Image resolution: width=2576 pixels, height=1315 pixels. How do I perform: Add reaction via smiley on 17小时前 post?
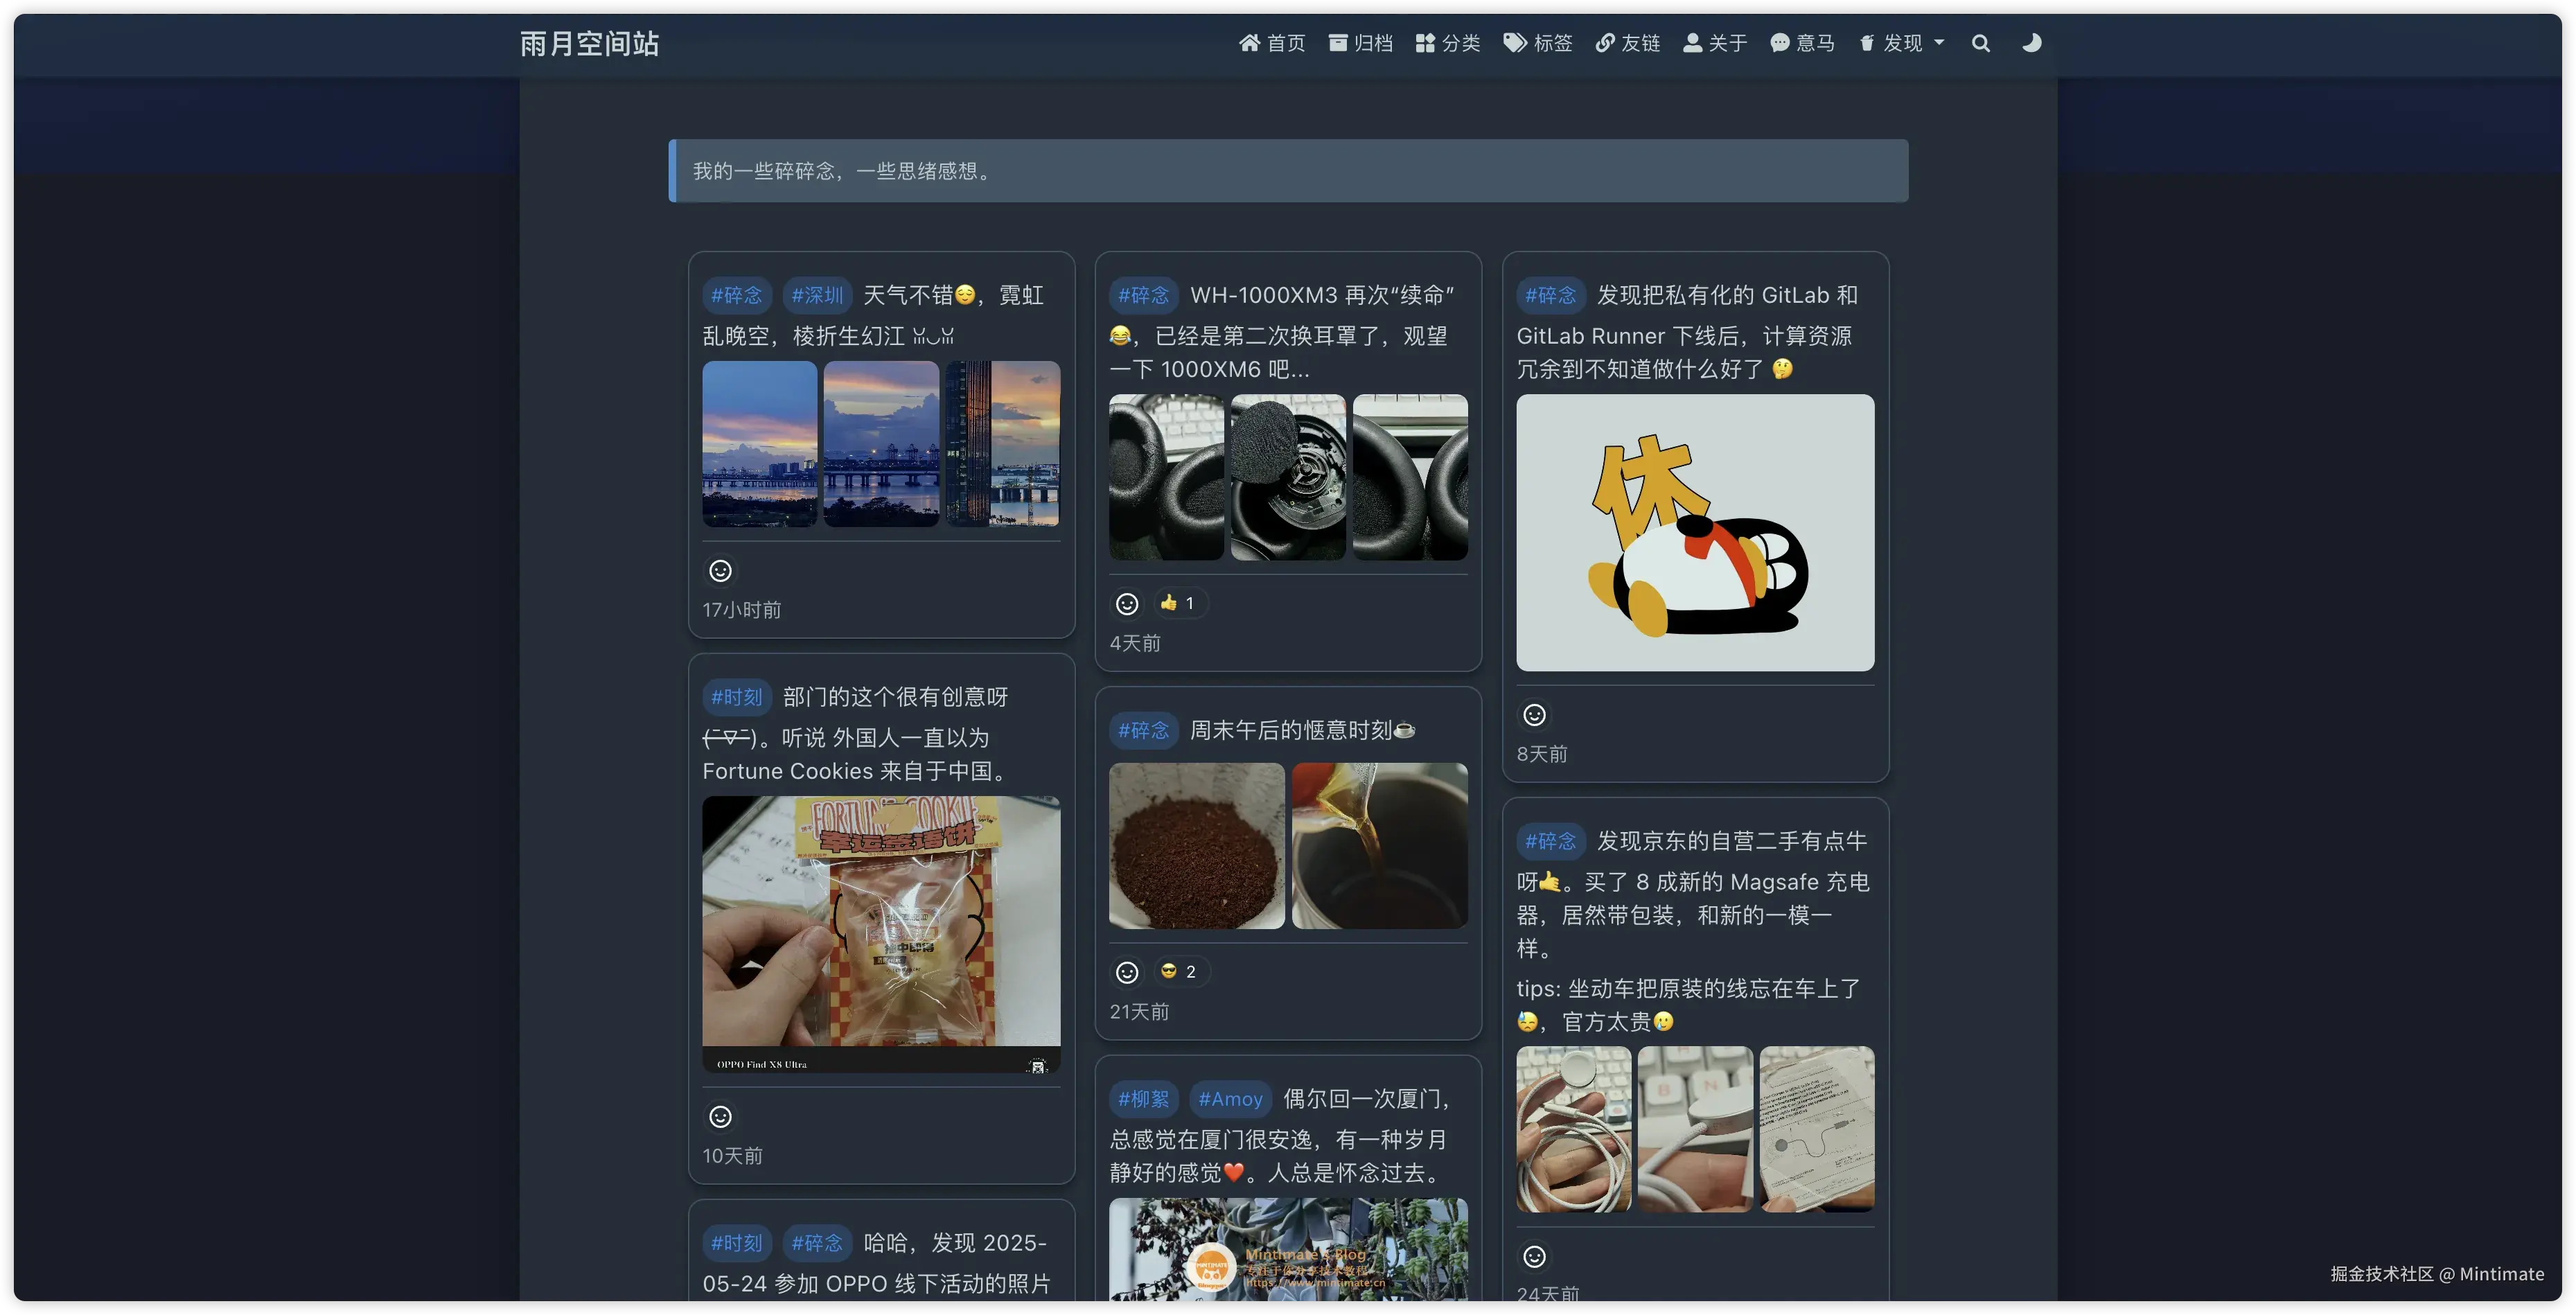click(720, 570)
